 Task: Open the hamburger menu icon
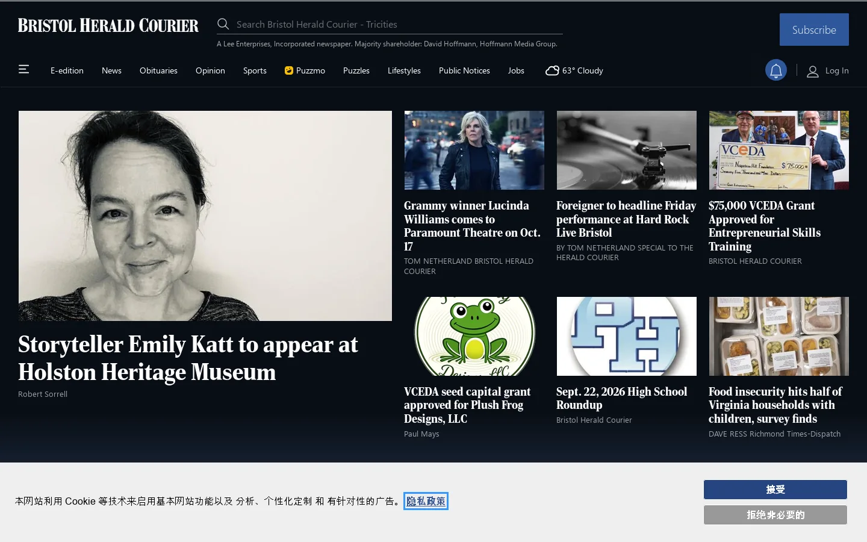point(23,69)
